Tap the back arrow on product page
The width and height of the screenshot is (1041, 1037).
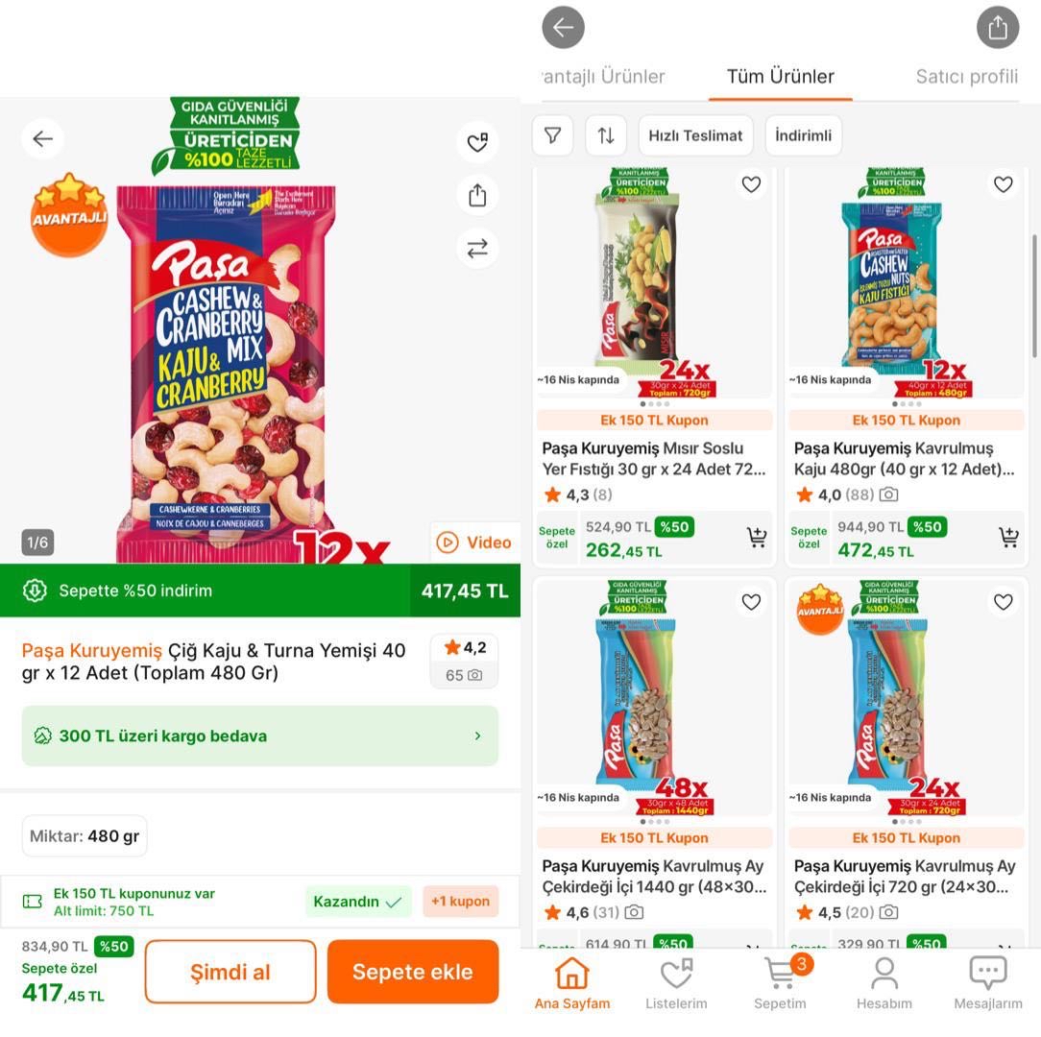point(43,139)
